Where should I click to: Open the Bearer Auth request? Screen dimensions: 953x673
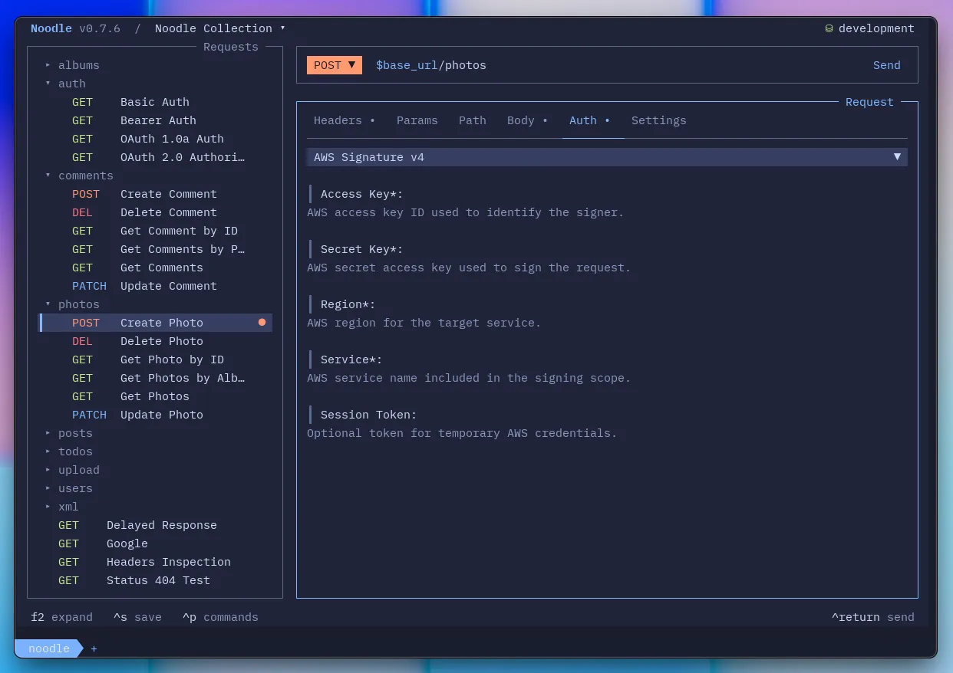(155, 120)
